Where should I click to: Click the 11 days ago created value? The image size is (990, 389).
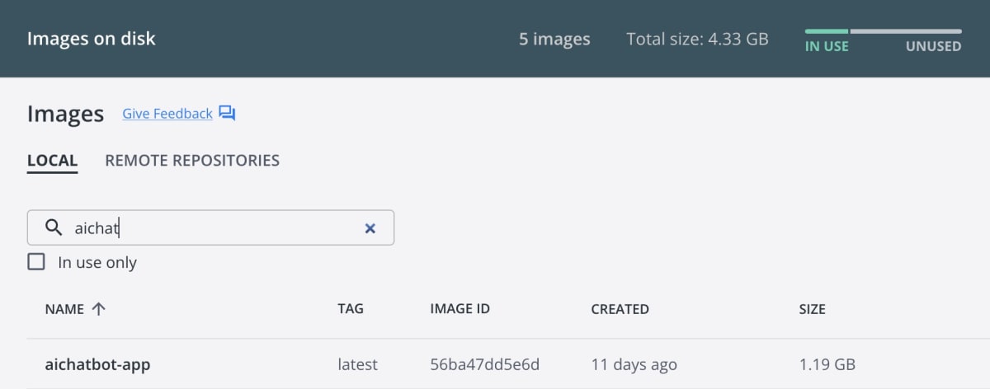[x=634, y=364]
